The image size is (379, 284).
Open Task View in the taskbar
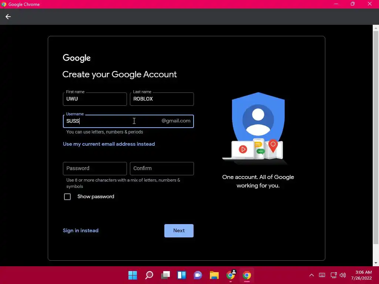point(165,275)
